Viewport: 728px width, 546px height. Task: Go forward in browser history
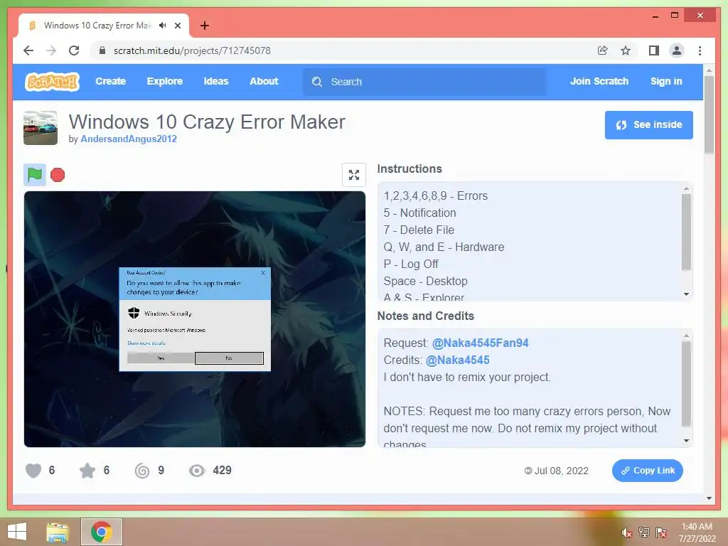(51, 50)
